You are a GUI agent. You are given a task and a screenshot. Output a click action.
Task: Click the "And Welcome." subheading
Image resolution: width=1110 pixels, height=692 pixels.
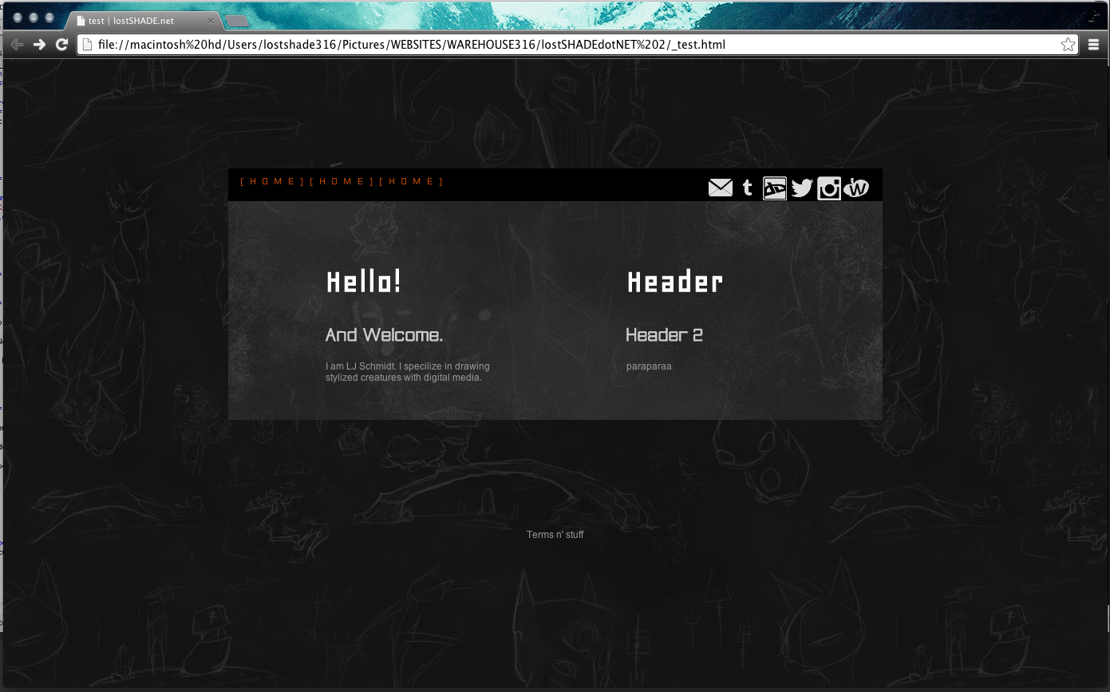[x=384, y=335]
